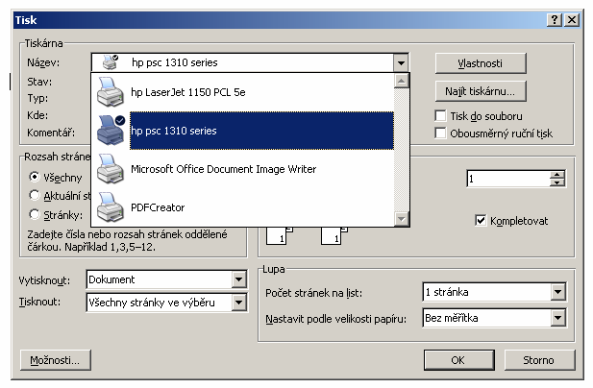Cancel the dialog with Storno
Viewport: 593px width, 388px height.
pyautogui.click(x=539, y=360)
